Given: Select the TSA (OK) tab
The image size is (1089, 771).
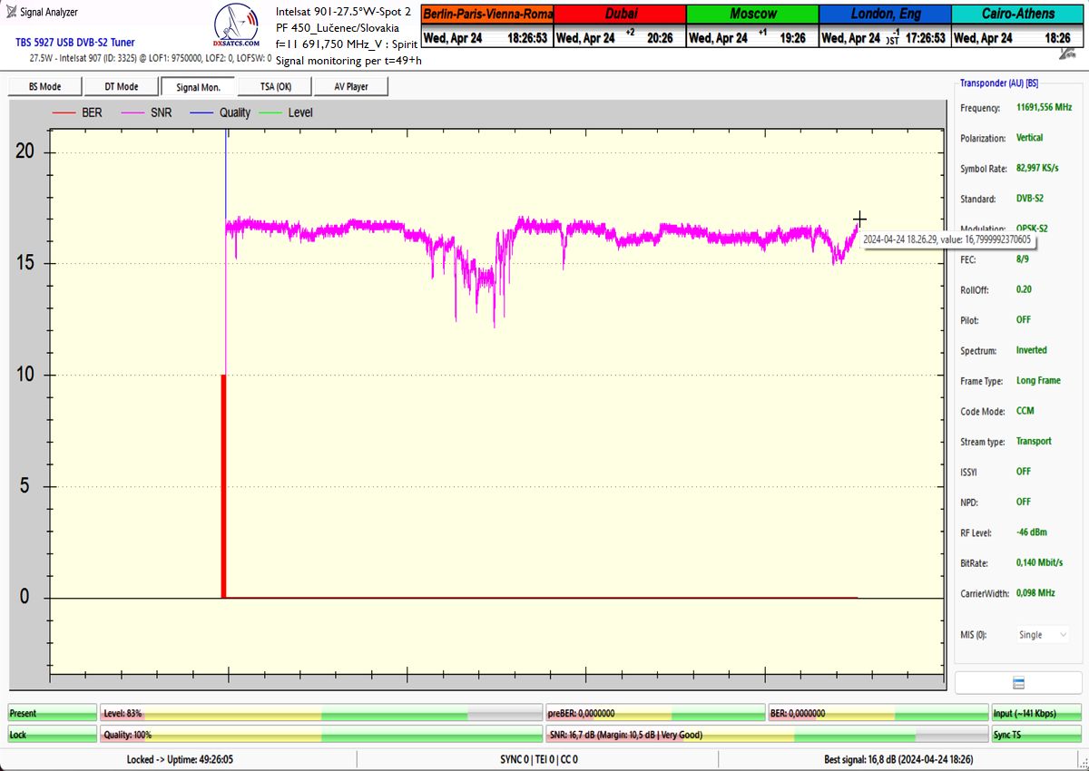Looking at the screenshot, I should 274,86.
